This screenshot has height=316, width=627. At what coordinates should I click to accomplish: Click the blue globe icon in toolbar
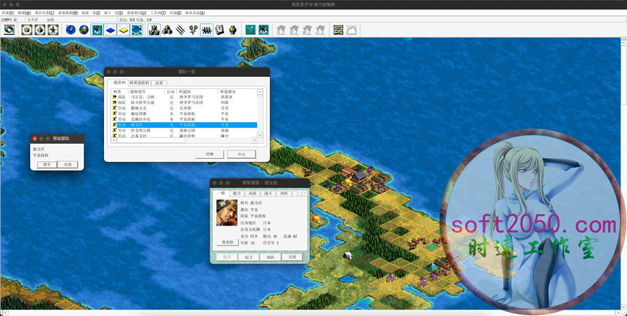point(71,30)
